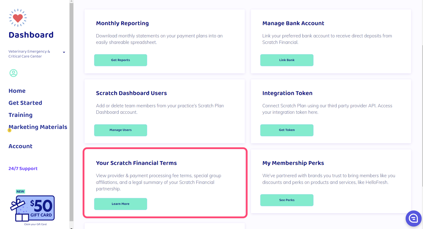Open Marketing Materials in the sidebar
The image size is (423, 229).
pyautogui.click(x=38, y=127)
